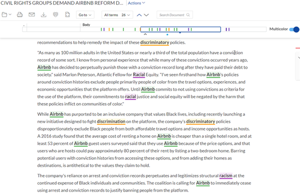Open the Go to dropdown

85,15
